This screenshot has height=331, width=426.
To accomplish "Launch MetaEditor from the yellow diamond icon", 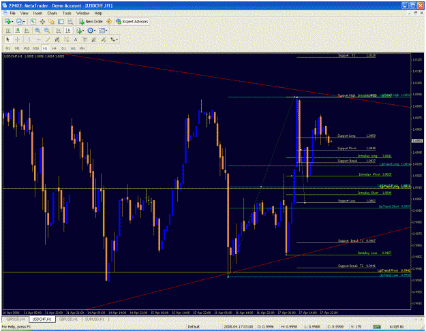I will pos(109,21).
